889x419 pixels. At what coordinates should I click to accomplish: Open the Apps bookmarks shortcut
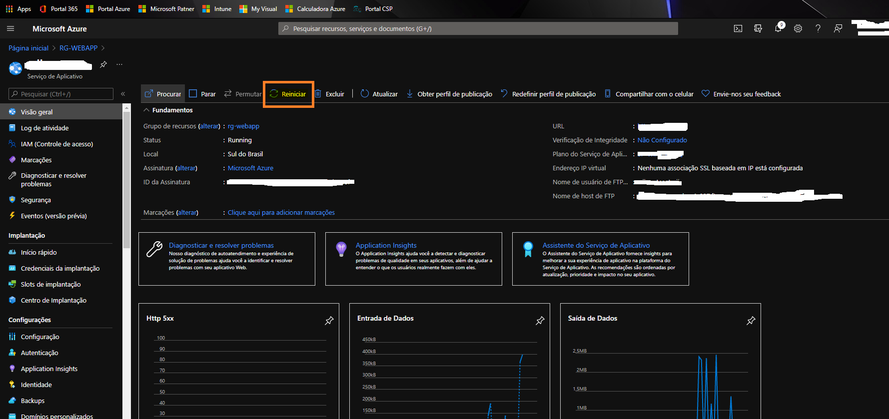coord(18,8)
